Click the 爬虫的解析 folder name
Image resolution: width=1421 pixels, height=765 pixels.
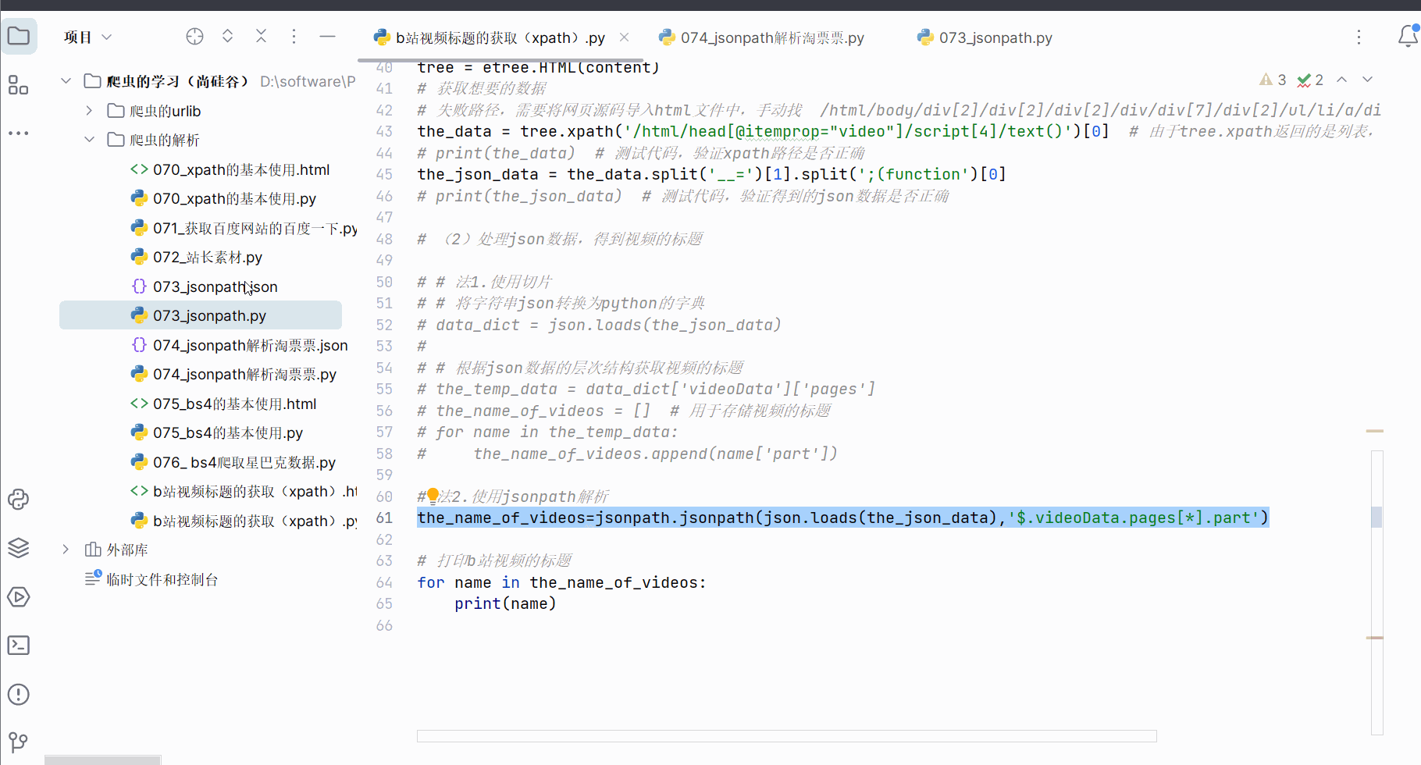click(164, 140)
